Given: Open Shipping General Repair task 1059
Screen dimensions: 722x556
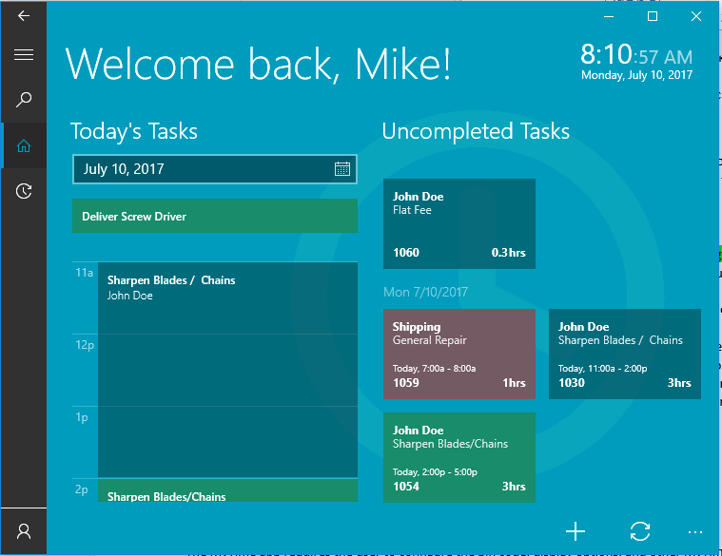Looking at the screenshot, I should pyautogui.click(x=459, y=354).
